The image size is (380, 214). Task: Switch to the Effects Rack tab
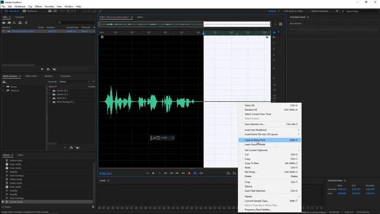[31, 76]
